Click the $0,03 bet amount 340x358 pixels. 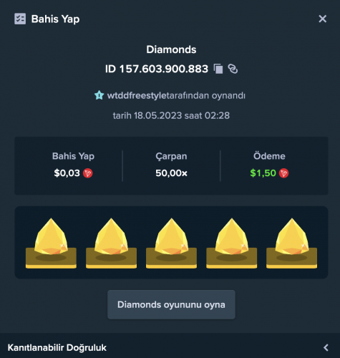67,173
